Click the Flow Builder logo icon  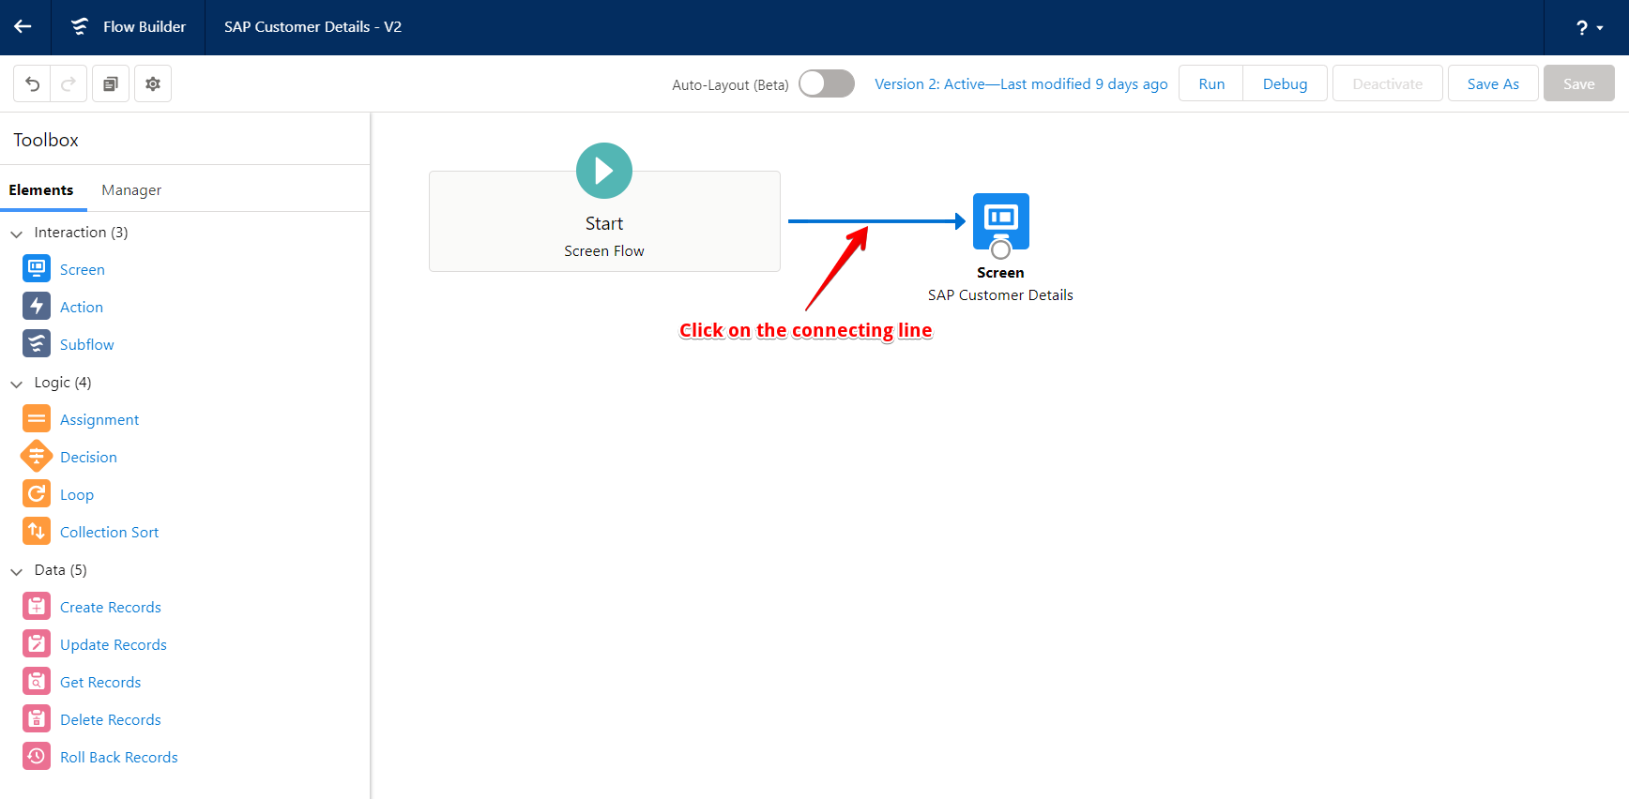click(x=80, y=27)
